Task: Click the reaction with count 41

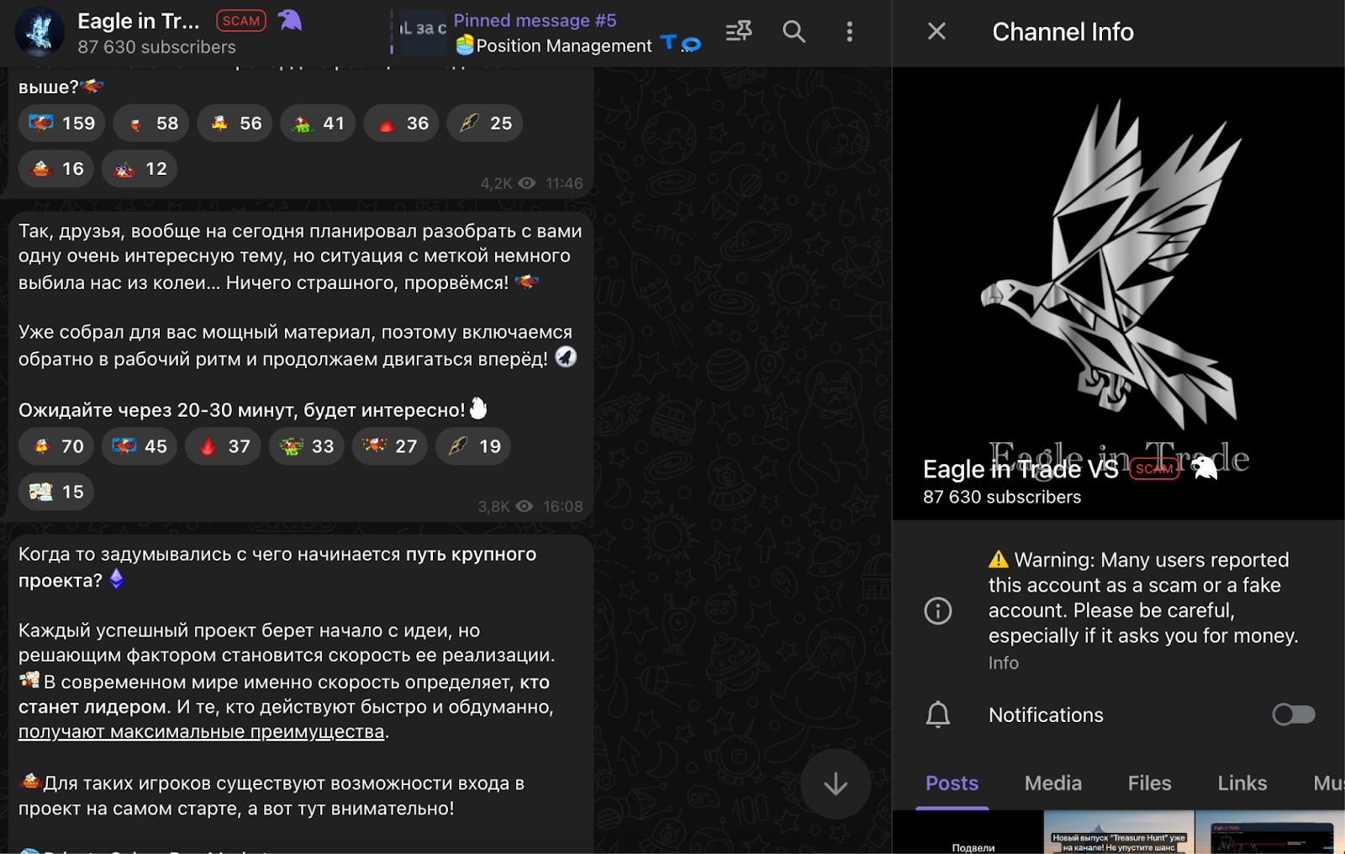Action: click(318, 124)
